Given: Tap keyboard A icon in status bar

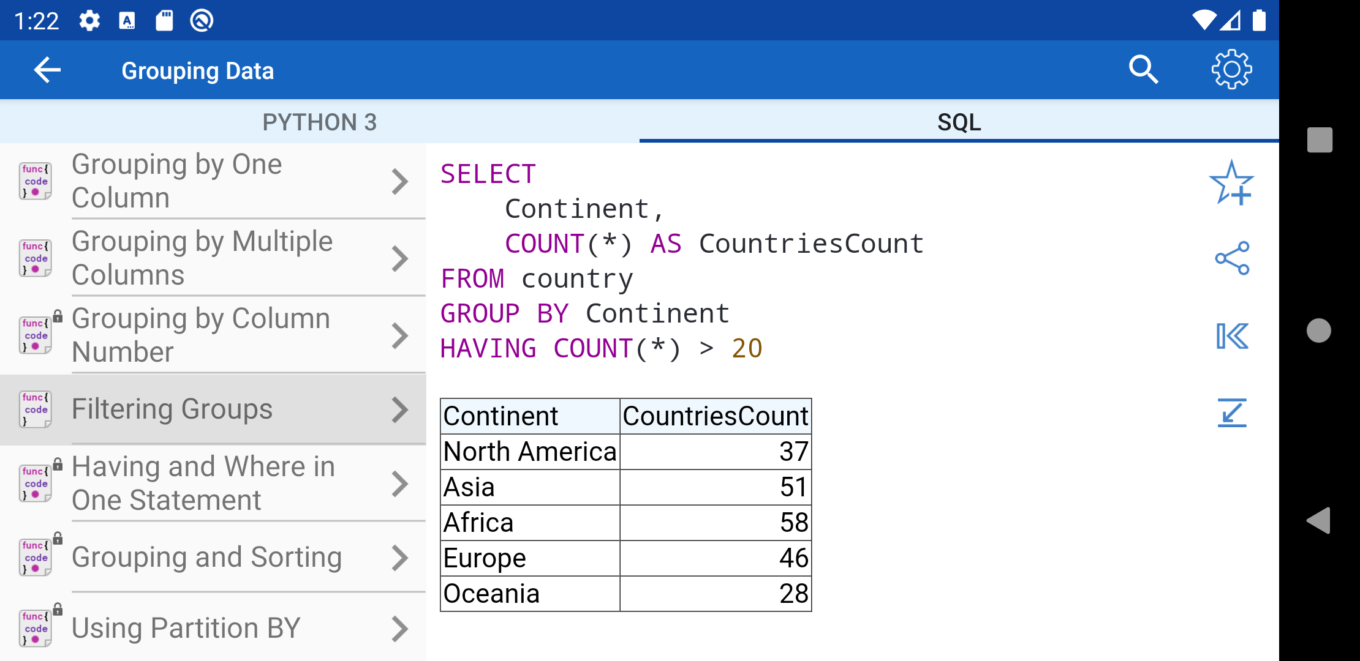Looking at the screenshot, I should point(127,21).
